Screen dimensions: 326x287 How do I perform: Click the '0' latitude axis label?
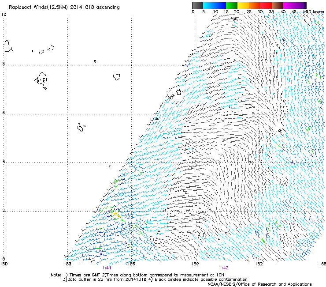click(x=4, y=259)
